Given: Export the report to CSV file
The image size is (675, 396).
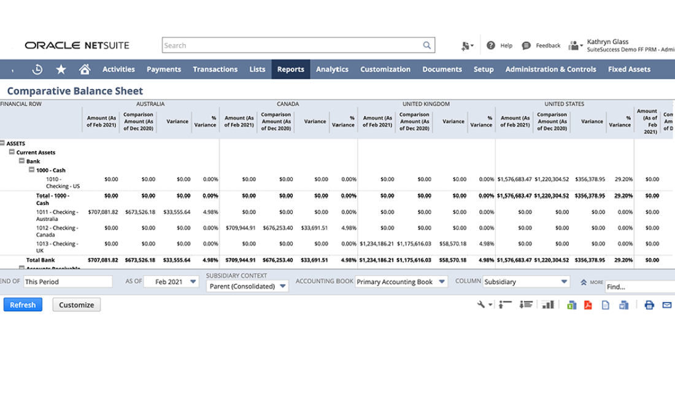Looking at the screenshot, I should pos(605,305).
